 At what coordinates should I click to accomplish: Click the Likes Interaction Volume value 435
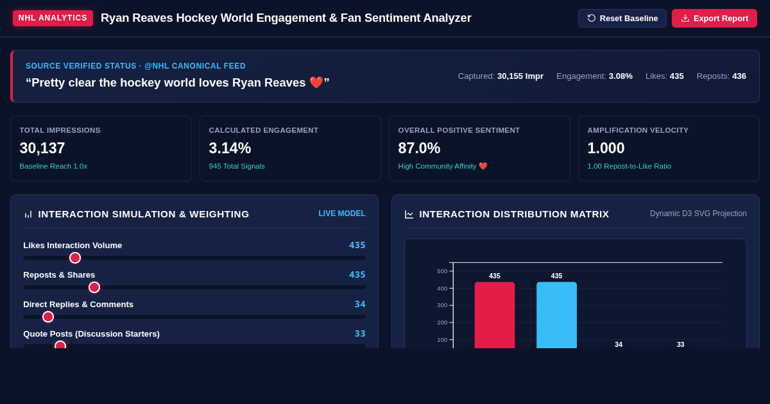pos(357,245)
